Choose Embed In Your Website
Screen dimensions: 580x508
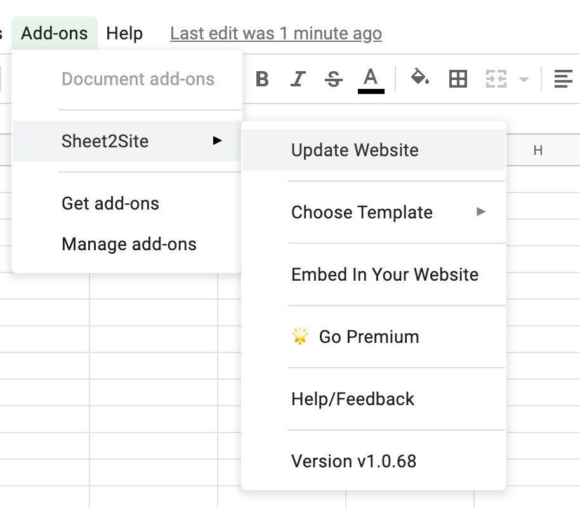pos(385,274)
